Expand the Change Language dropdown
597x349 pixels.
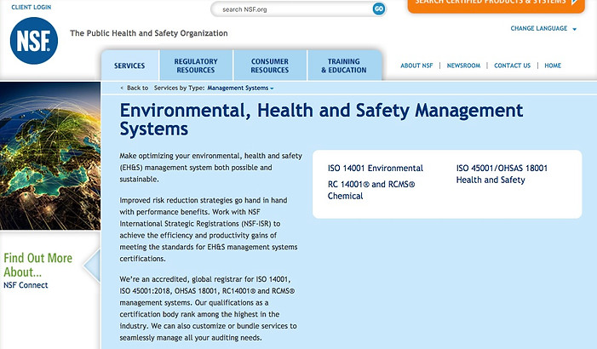tap(543, 28)
